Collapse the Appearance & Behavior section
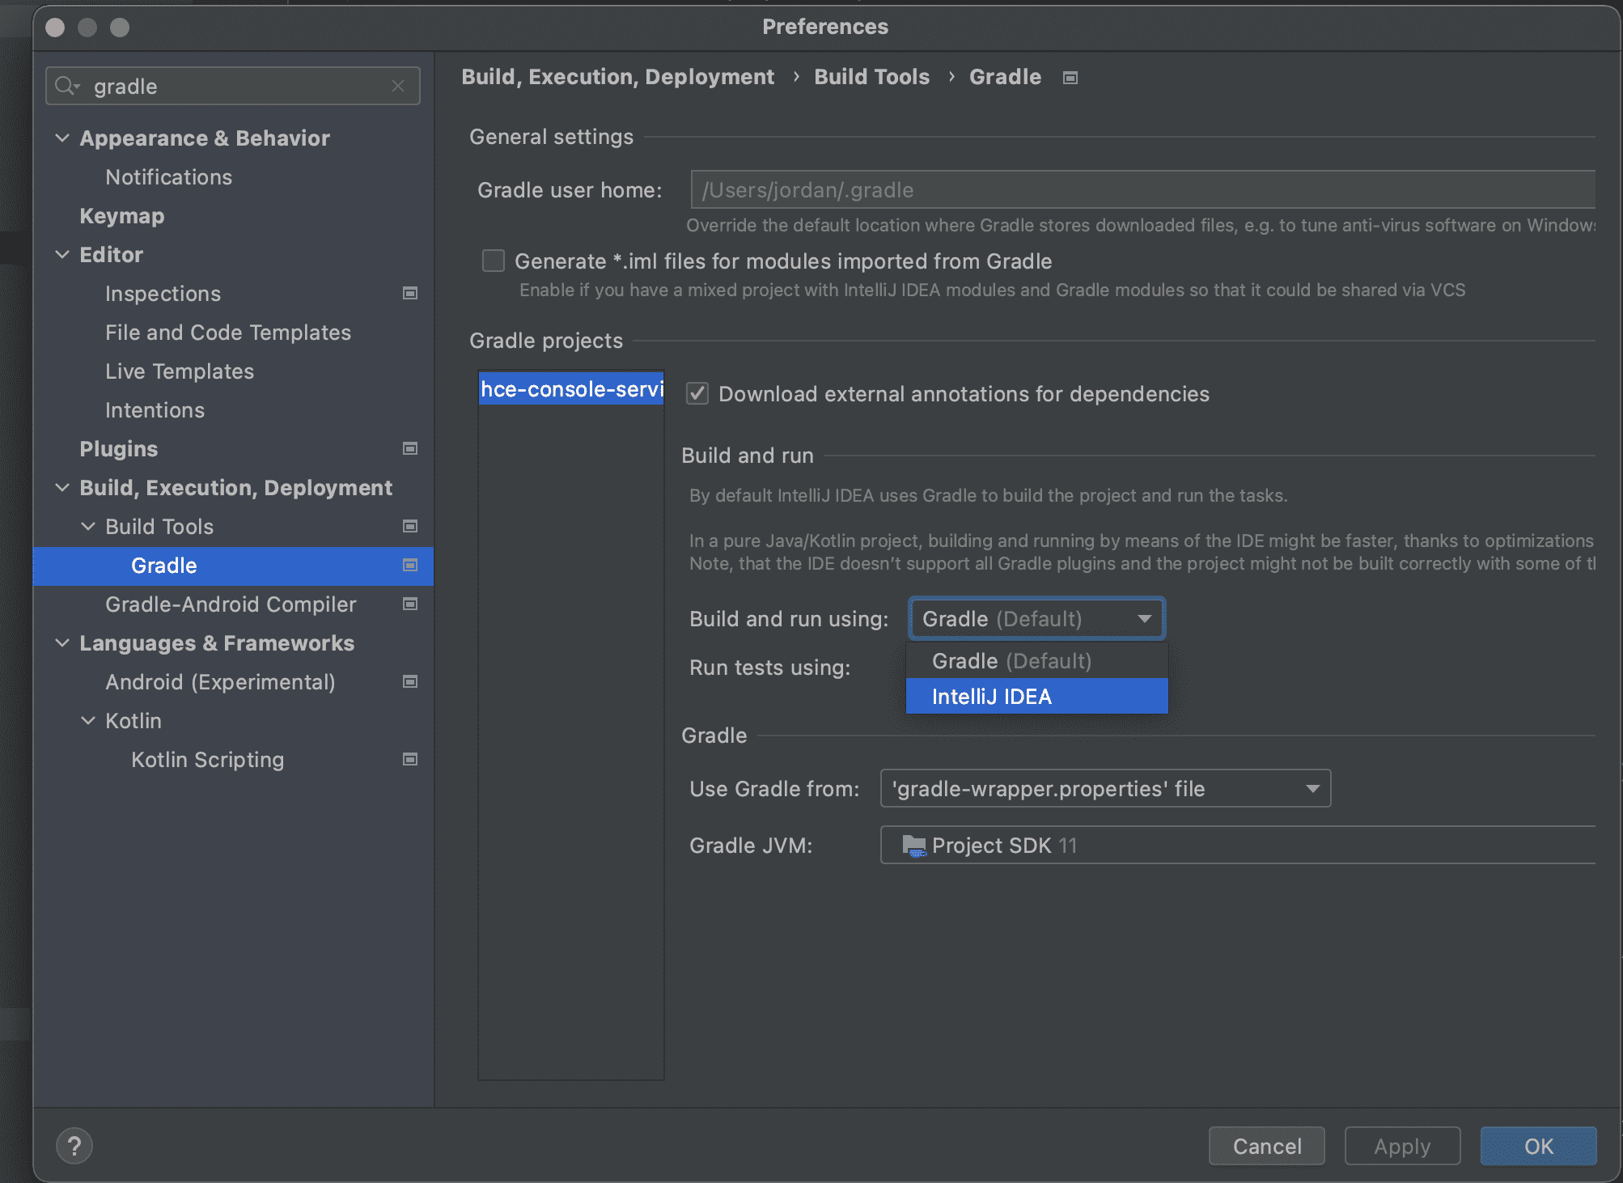The image size is (1623, 1183). 62,138
